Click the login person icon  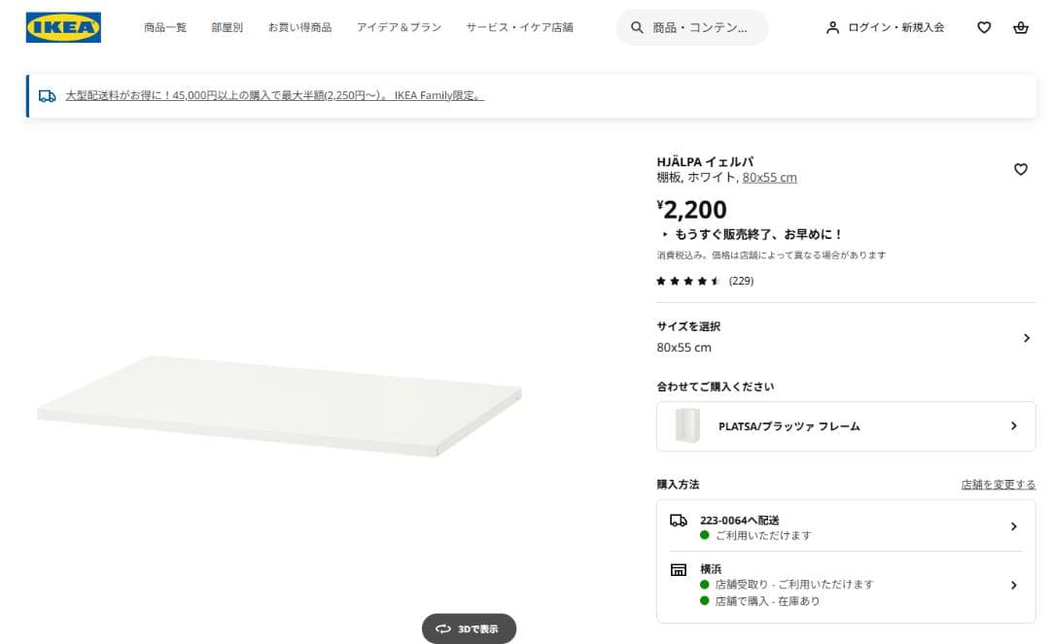pyautogui.click(x=832, y=27)
